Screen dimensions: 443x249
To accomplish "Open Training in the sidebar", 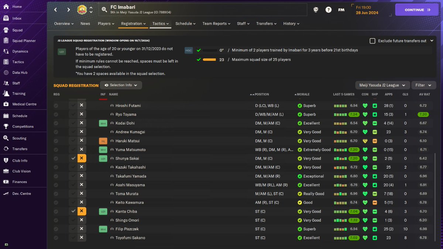I will coord(19,94).
